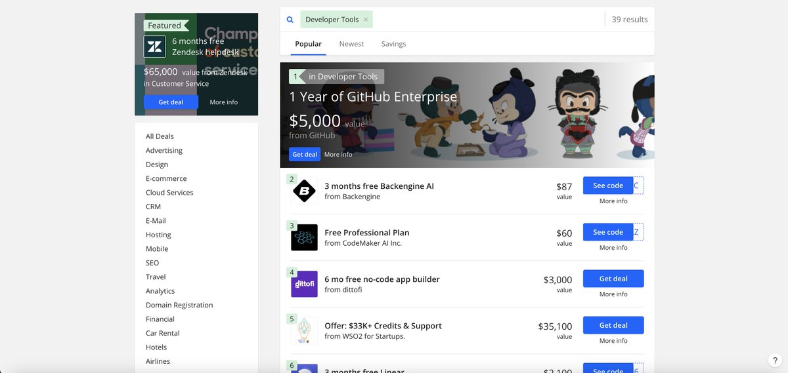Switch to the Newest tab
788x373 pixels.
tap(351, 44)
